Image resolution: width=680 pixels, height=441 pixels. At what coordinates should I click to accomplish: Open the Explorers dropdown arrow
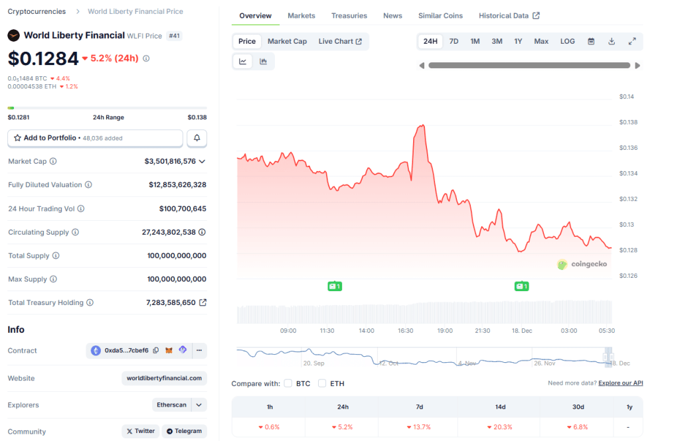click(199, 405)
